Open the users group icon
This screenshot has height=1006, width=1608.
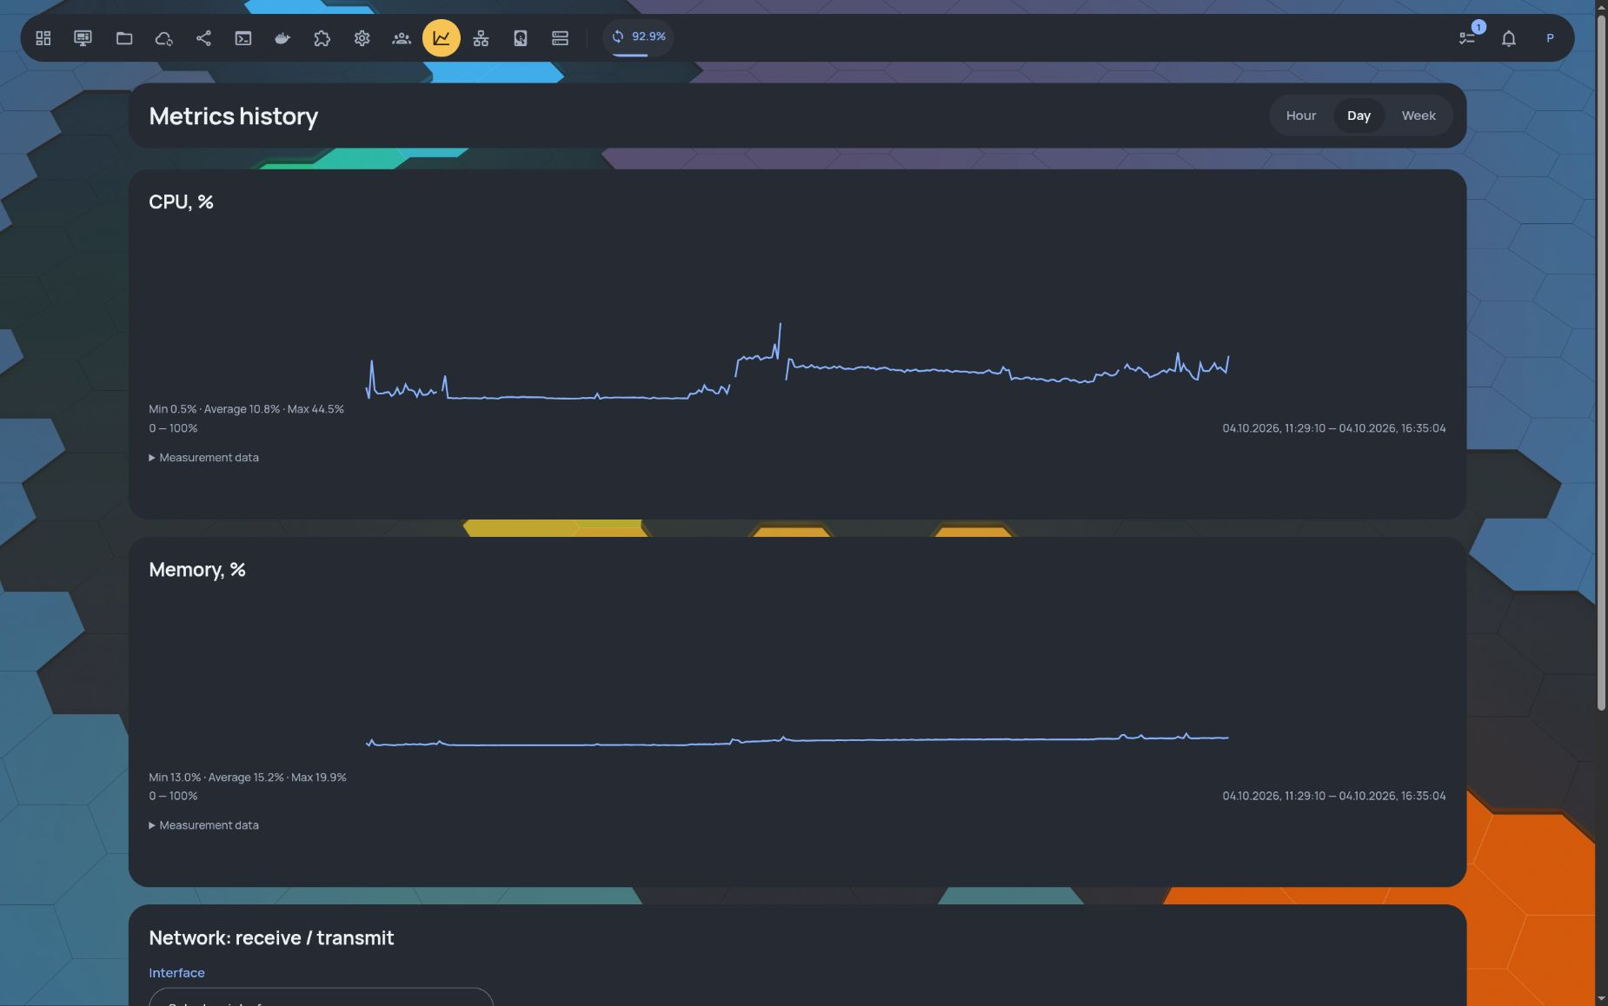click(x=402, y=38)
